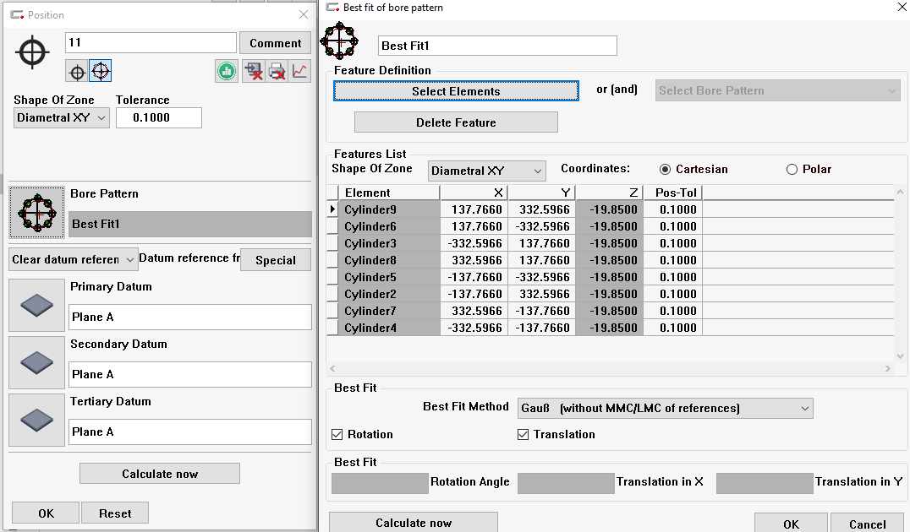The height and width of the screenshot is (532, 910).
Task: Click the Select Elements button
Action: (x=456, y=91)
